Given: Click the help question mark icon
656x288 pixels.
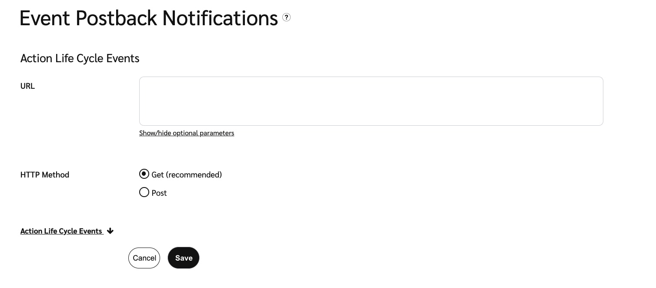Looking at the screenshot, I should click(x=286, y=17).
